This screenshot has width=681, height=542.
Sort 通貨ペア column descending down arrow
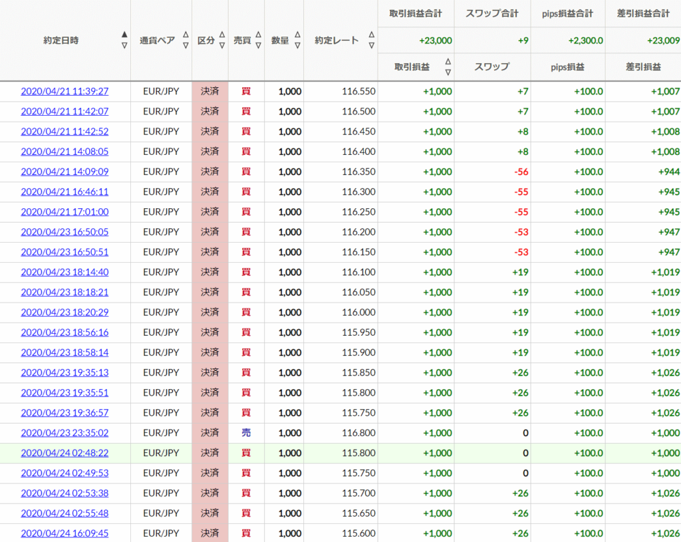(186, 45)
